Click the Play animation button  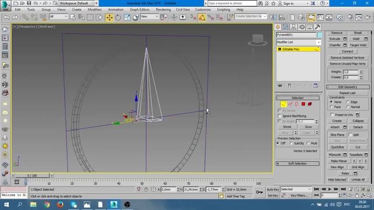[330, 189]
